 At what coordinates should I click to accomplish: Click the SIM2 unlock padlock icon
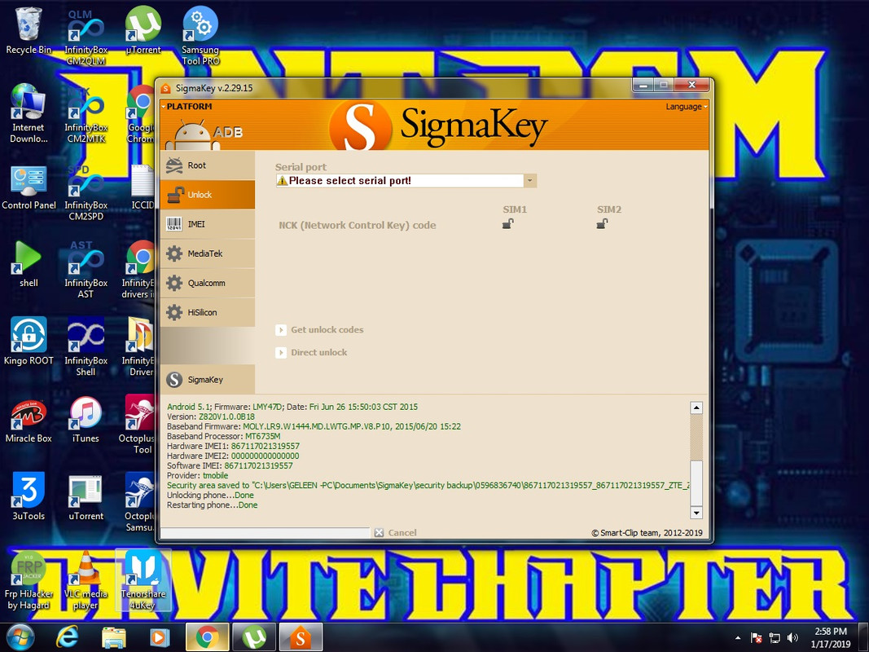click(x=602, y=223)
